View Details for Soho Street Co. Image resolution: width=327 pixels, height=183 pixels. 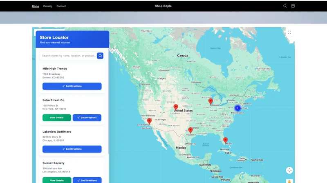coord(57,118)
